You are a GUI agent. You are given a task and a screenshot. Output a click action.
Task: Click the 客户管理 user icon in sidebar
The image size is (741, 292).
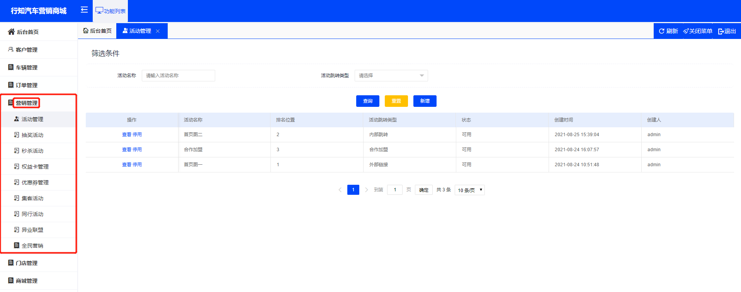11,49
